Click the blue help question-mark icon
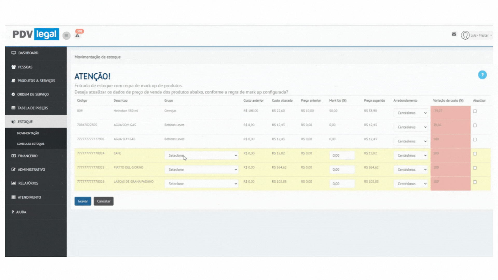 tap(482, 75)
